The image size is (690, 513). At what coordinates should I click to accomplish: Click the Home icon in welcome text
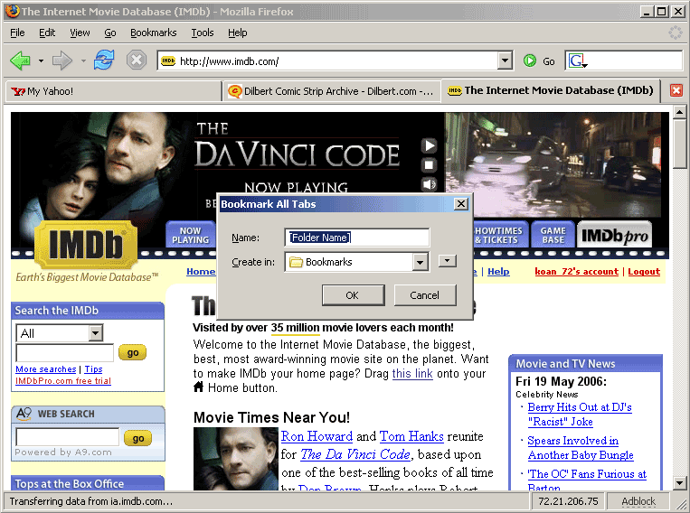(198, 387)
